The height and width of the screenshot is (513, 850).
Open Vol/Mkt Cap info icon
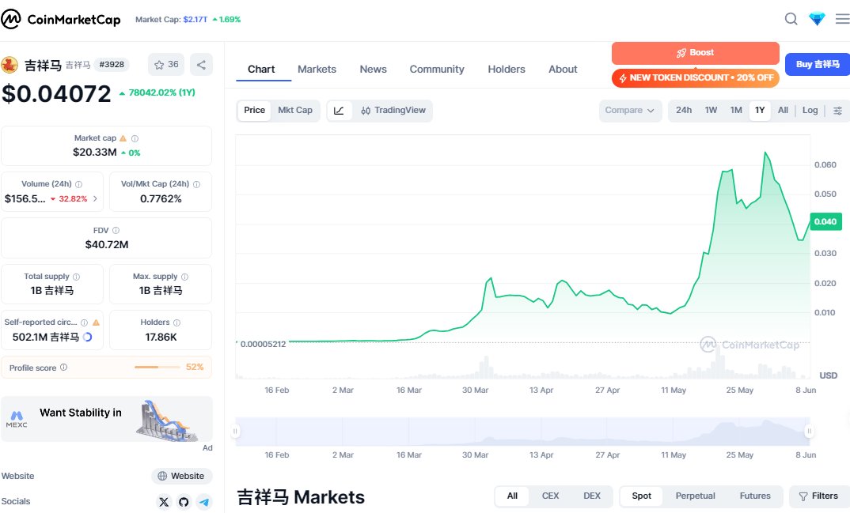196,184
